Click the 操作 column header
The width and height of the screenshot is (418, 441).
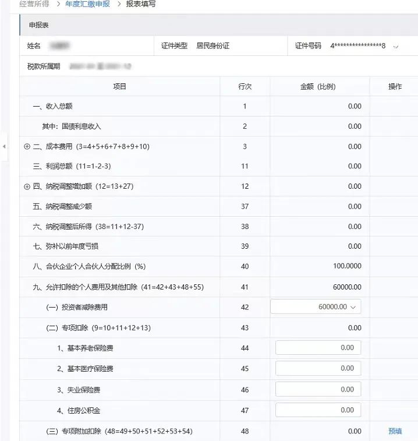395,87
